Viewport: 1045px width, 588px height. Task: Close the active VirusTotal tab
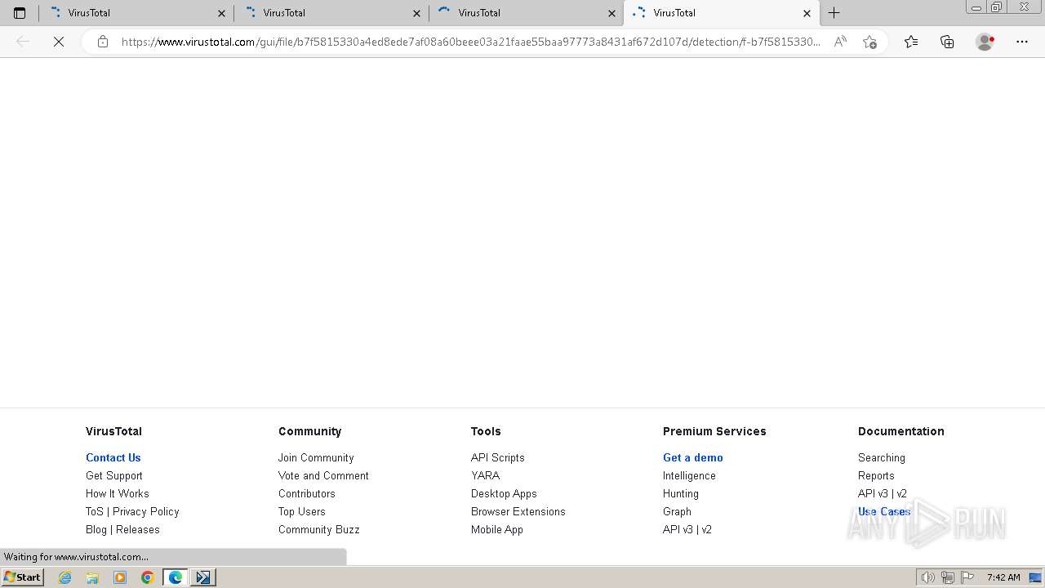click(807, 13)
